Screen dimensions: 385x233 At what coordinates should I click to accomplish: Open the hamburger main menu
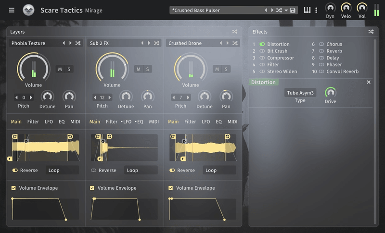pyautogui.click(x=12, y=10)
